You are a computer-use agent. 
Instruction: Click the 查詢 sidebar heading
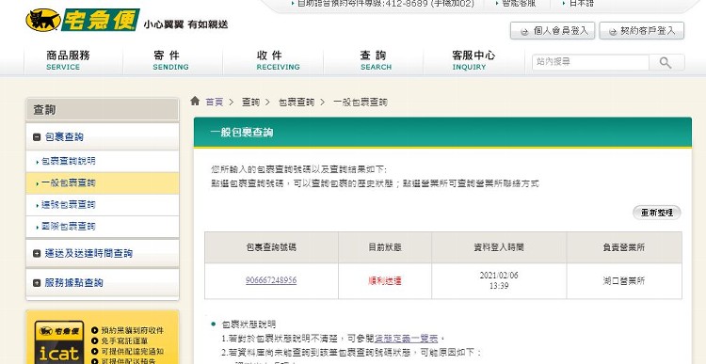(x=103, y=110)
